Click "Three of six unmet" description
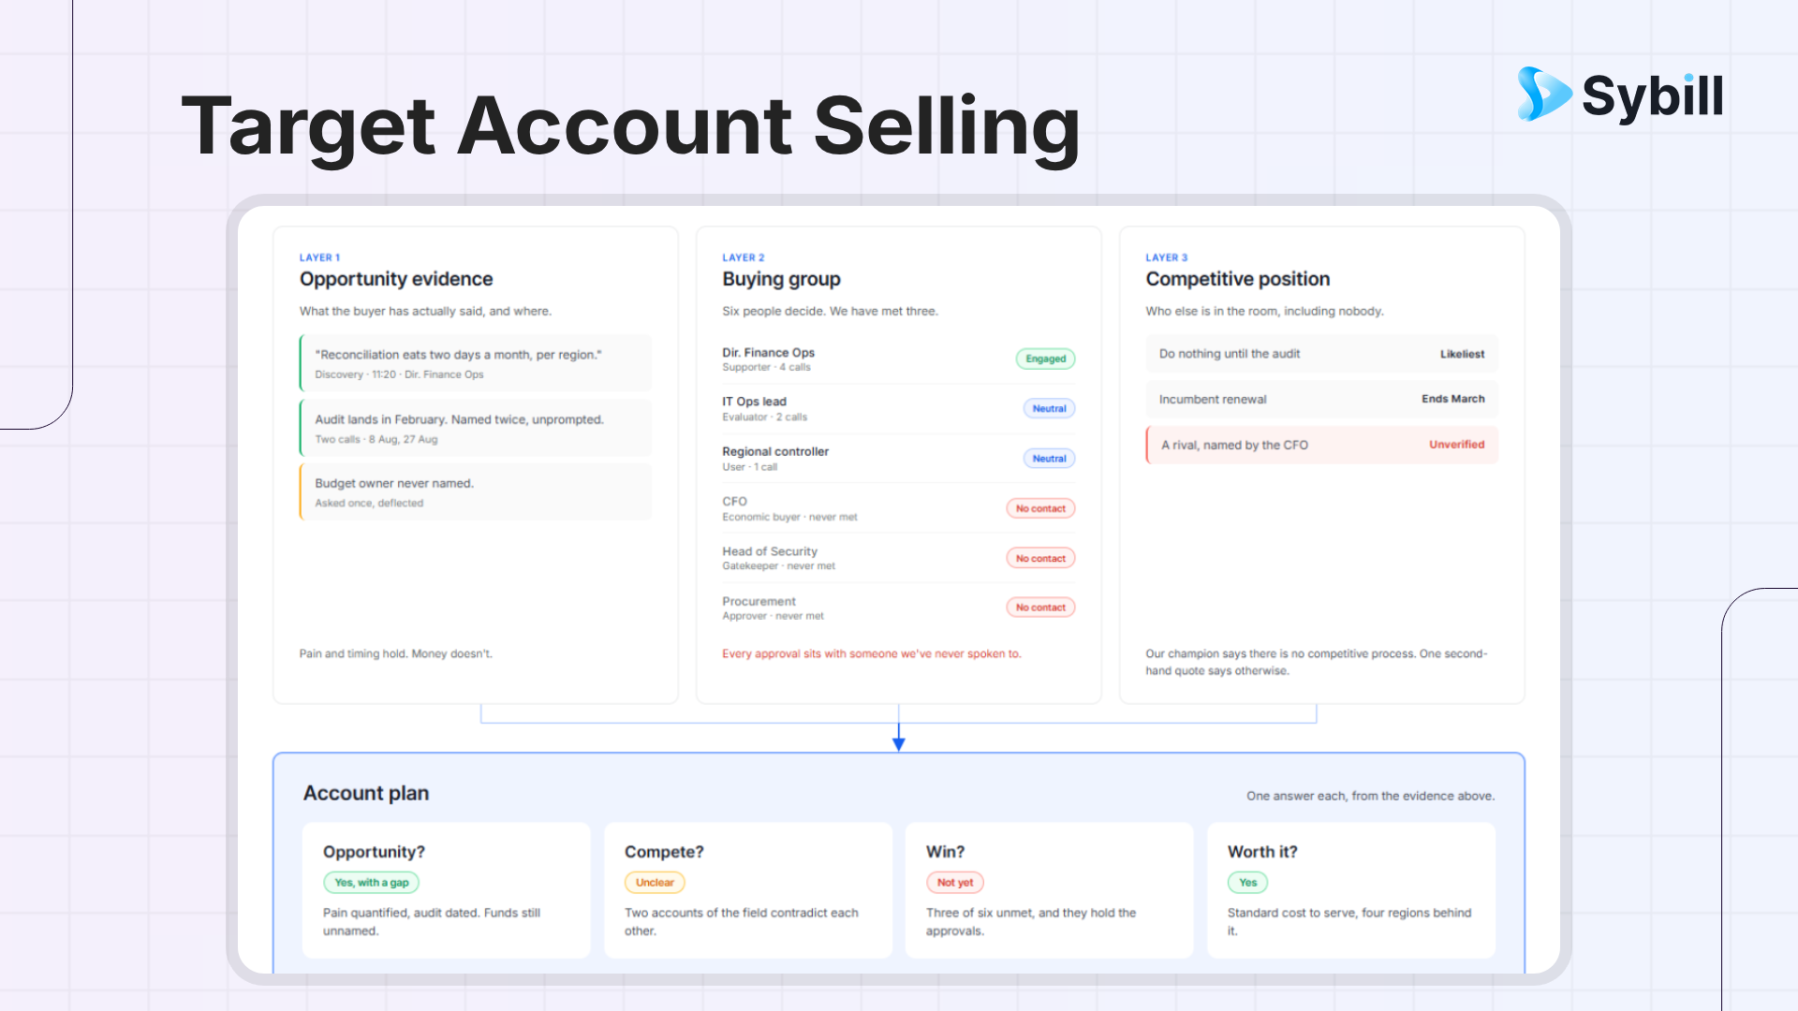The image size is (1798, 1011). (1030, 921)
